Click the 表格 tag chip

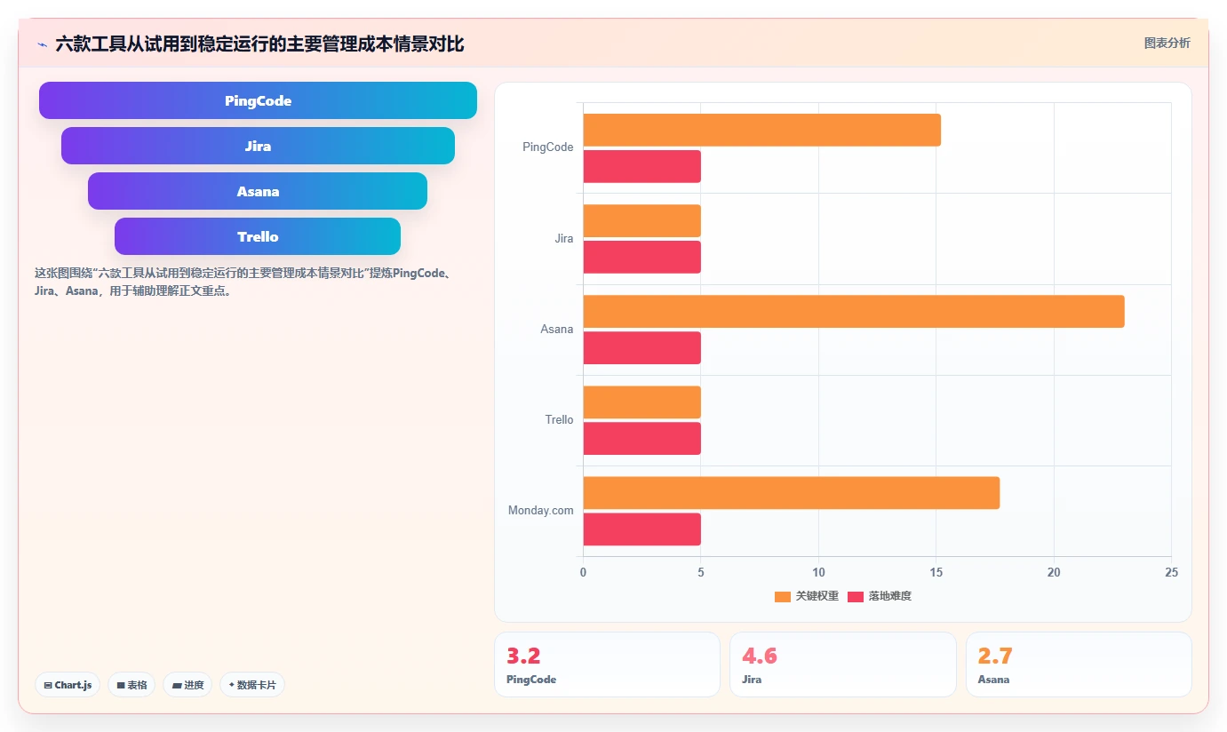pyautogui.click(x=131, y=685)
